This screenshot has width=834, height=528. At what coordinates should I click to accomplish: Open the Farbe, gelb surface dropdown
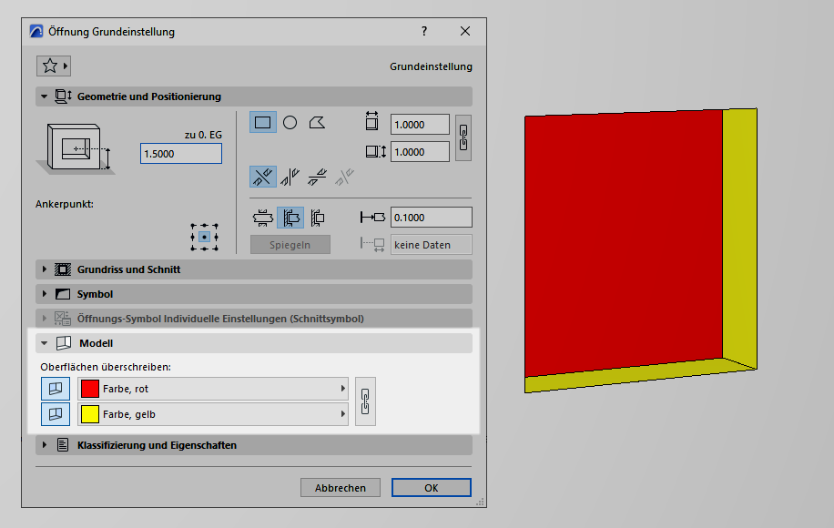(x=213, y=414)
